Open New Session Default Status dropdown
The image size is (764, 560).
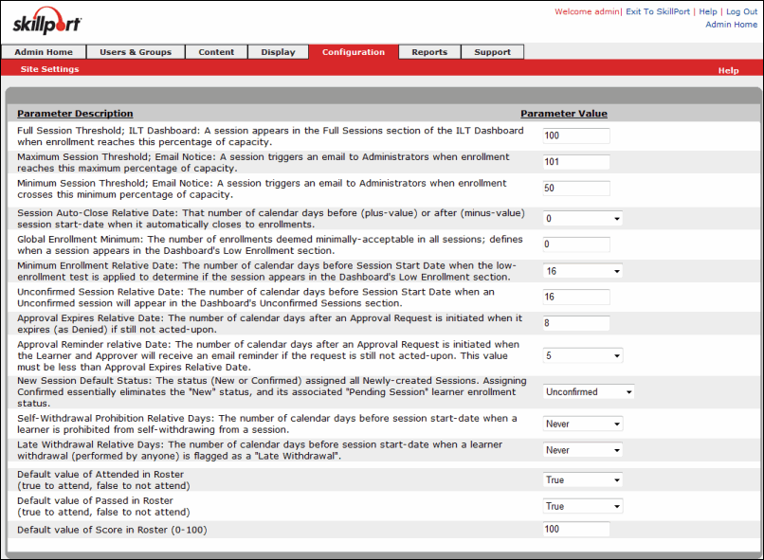589,390
